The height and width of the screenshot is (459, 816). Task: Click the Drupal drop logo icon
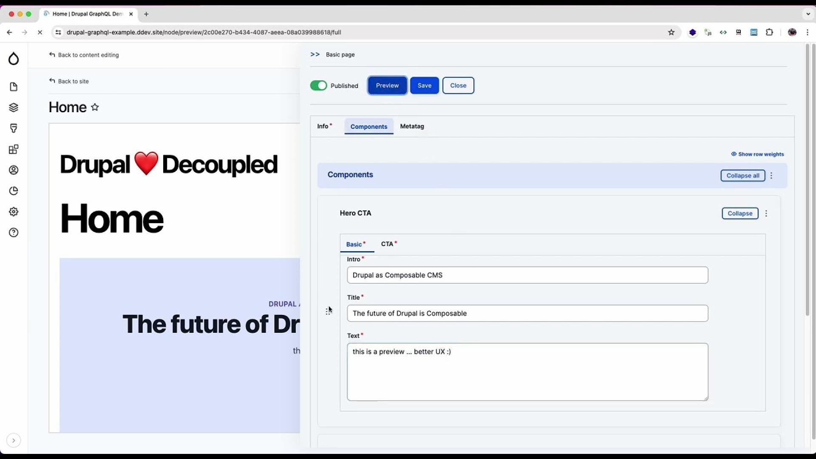point(14,59)
